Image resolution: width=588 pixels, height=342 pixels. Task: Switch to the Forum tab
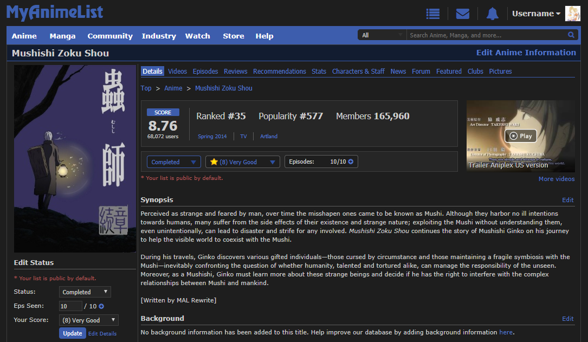click(421, 71)
